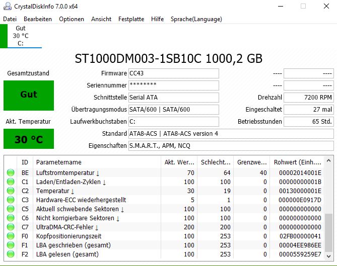The width and height of the screenshot is (337, 266).
Task: Click the Schnittstelle field Serial ATA
Action: click(x=174, y=98)
